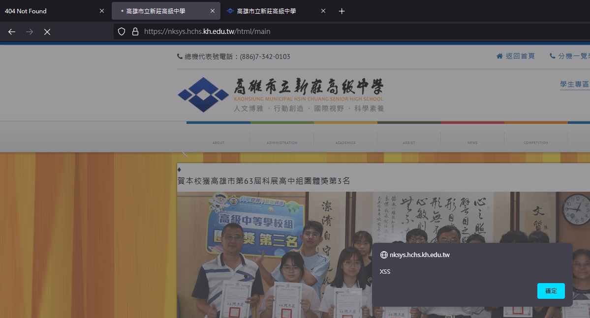The height and width of the screenshot is (318, 590).
Task: Click the globe icon in the alert dialog
Action: pyautogui.click(x=384, y=255)
